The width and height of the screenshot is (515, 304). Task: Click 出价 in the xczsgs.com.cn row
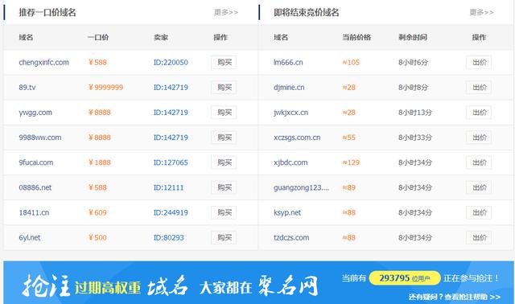coord(479,138)
